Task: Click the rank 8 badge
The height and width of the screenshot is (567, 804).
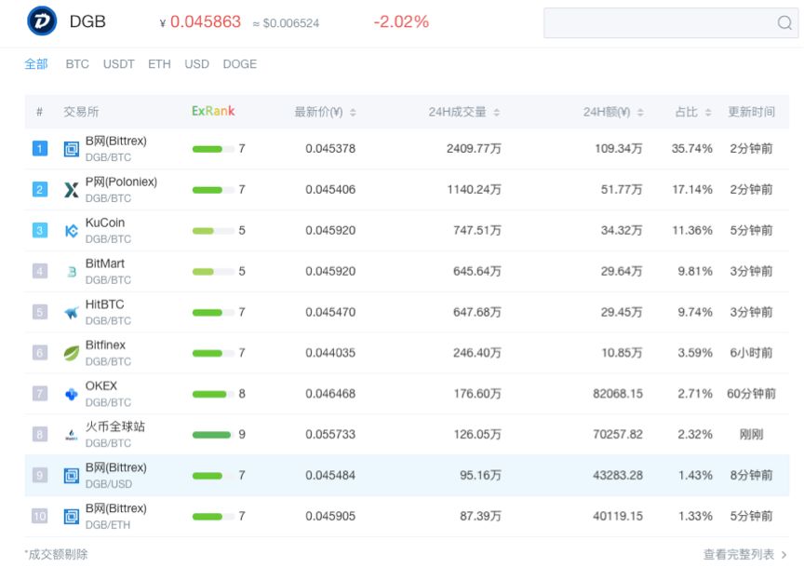Action: 40,435
